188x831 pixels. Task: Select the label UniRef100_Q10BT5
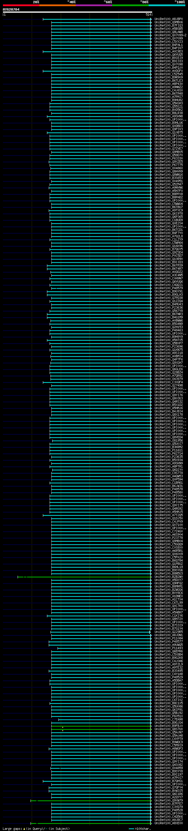point(169,133)
